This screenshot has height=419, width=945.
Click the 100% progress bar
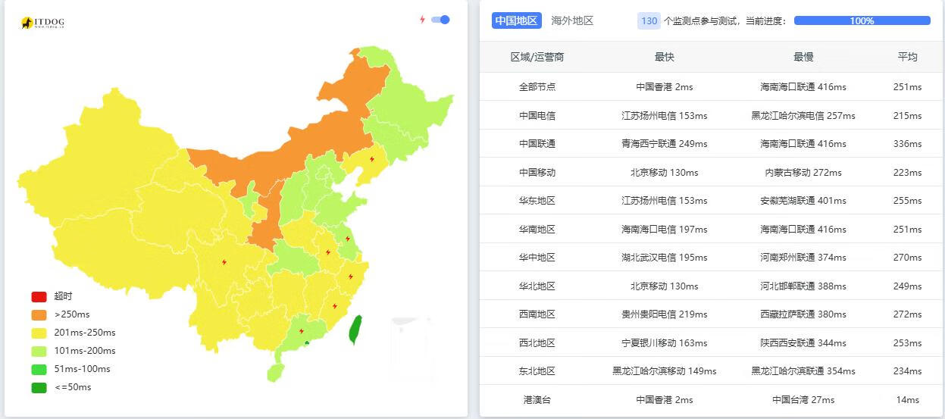[862, 21]
